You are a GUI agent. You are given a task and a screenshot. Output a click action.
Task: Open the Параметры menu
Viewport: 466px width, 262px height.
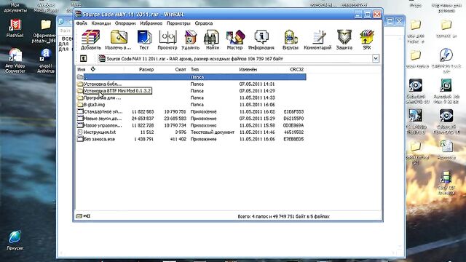pos(178,23)
